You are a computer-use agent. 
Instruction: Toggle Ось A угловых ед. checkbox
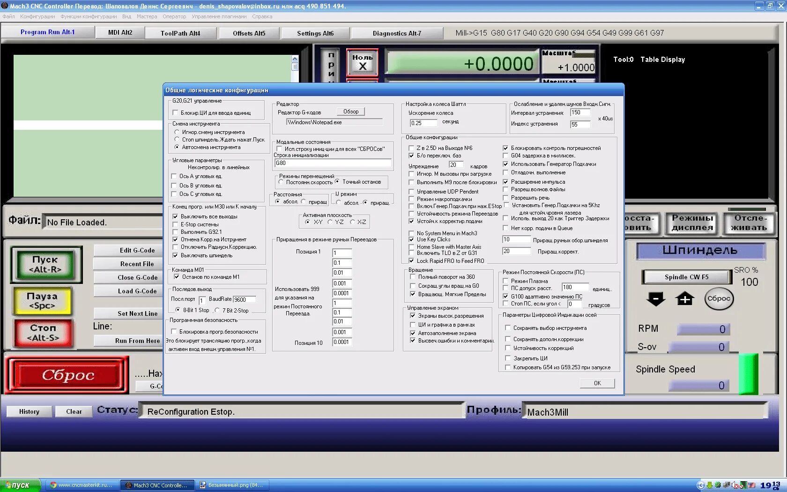click(174, 176)
